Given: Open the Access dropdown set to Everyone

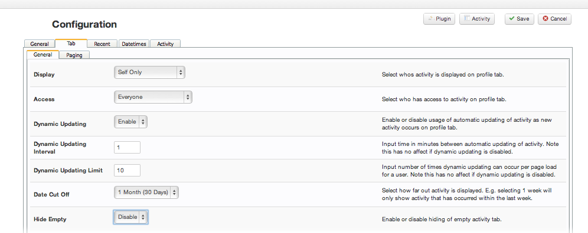Looking at the screenshot, I should [x=153, y=97].
